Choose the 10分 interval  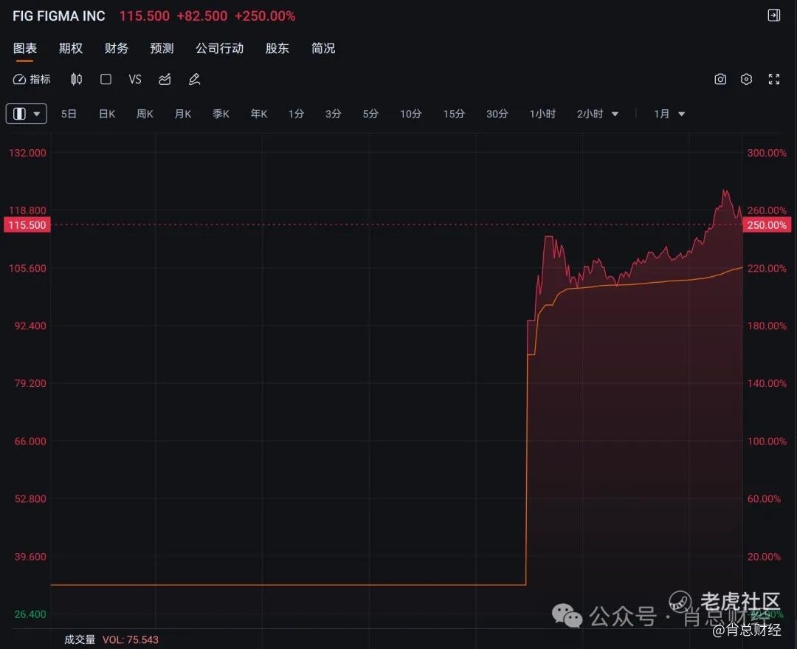point(411,114)
